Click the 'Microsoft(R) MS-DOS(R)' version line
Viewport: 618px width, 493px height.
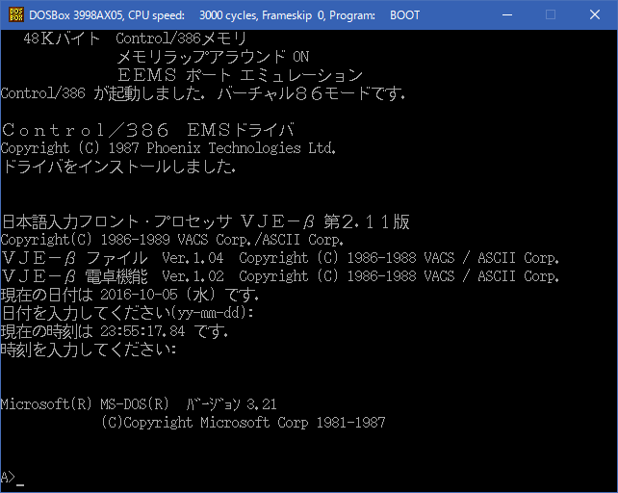[x=139, y=404]
